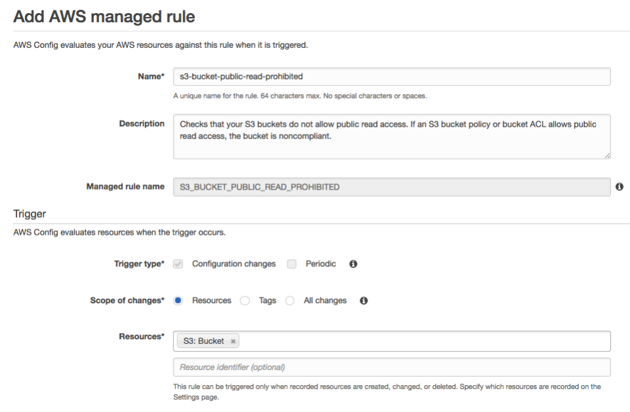The height and width of the screenshot is (412, 630).
Task: Remove the S3: Bucket resource tag
Action: click(233, 341)
